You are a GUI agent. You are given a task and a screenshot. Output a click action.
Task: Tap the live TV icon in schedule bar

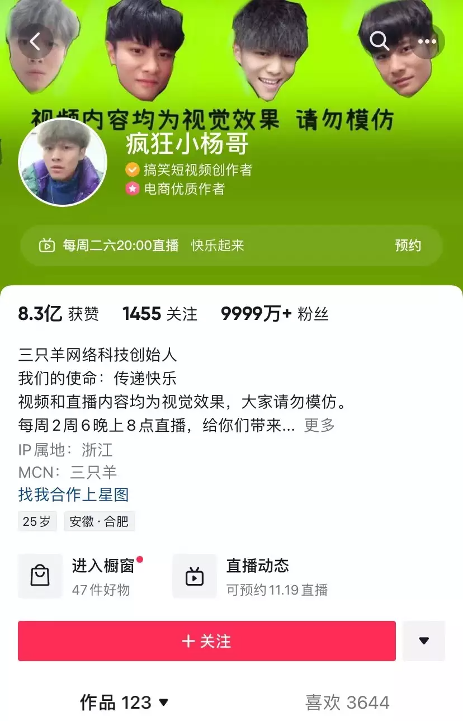47,246
